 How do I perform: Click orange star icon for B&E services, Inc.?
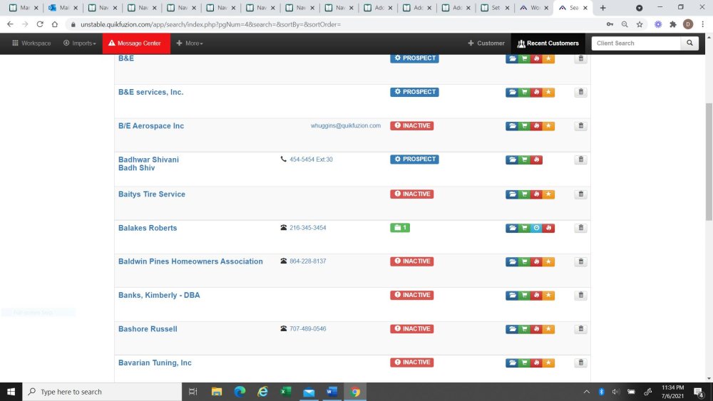click(548, 92)
